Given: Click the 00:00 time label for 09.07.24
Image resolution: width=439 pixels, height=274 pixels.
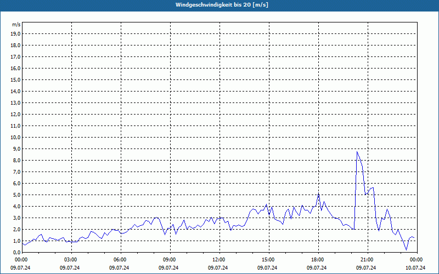Looking at the screenshot, I should pos(21,260).
